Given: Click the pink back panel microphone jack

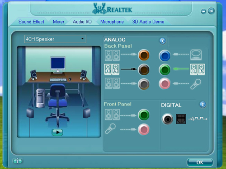Looking at the screenshot, I should [165, 83].
